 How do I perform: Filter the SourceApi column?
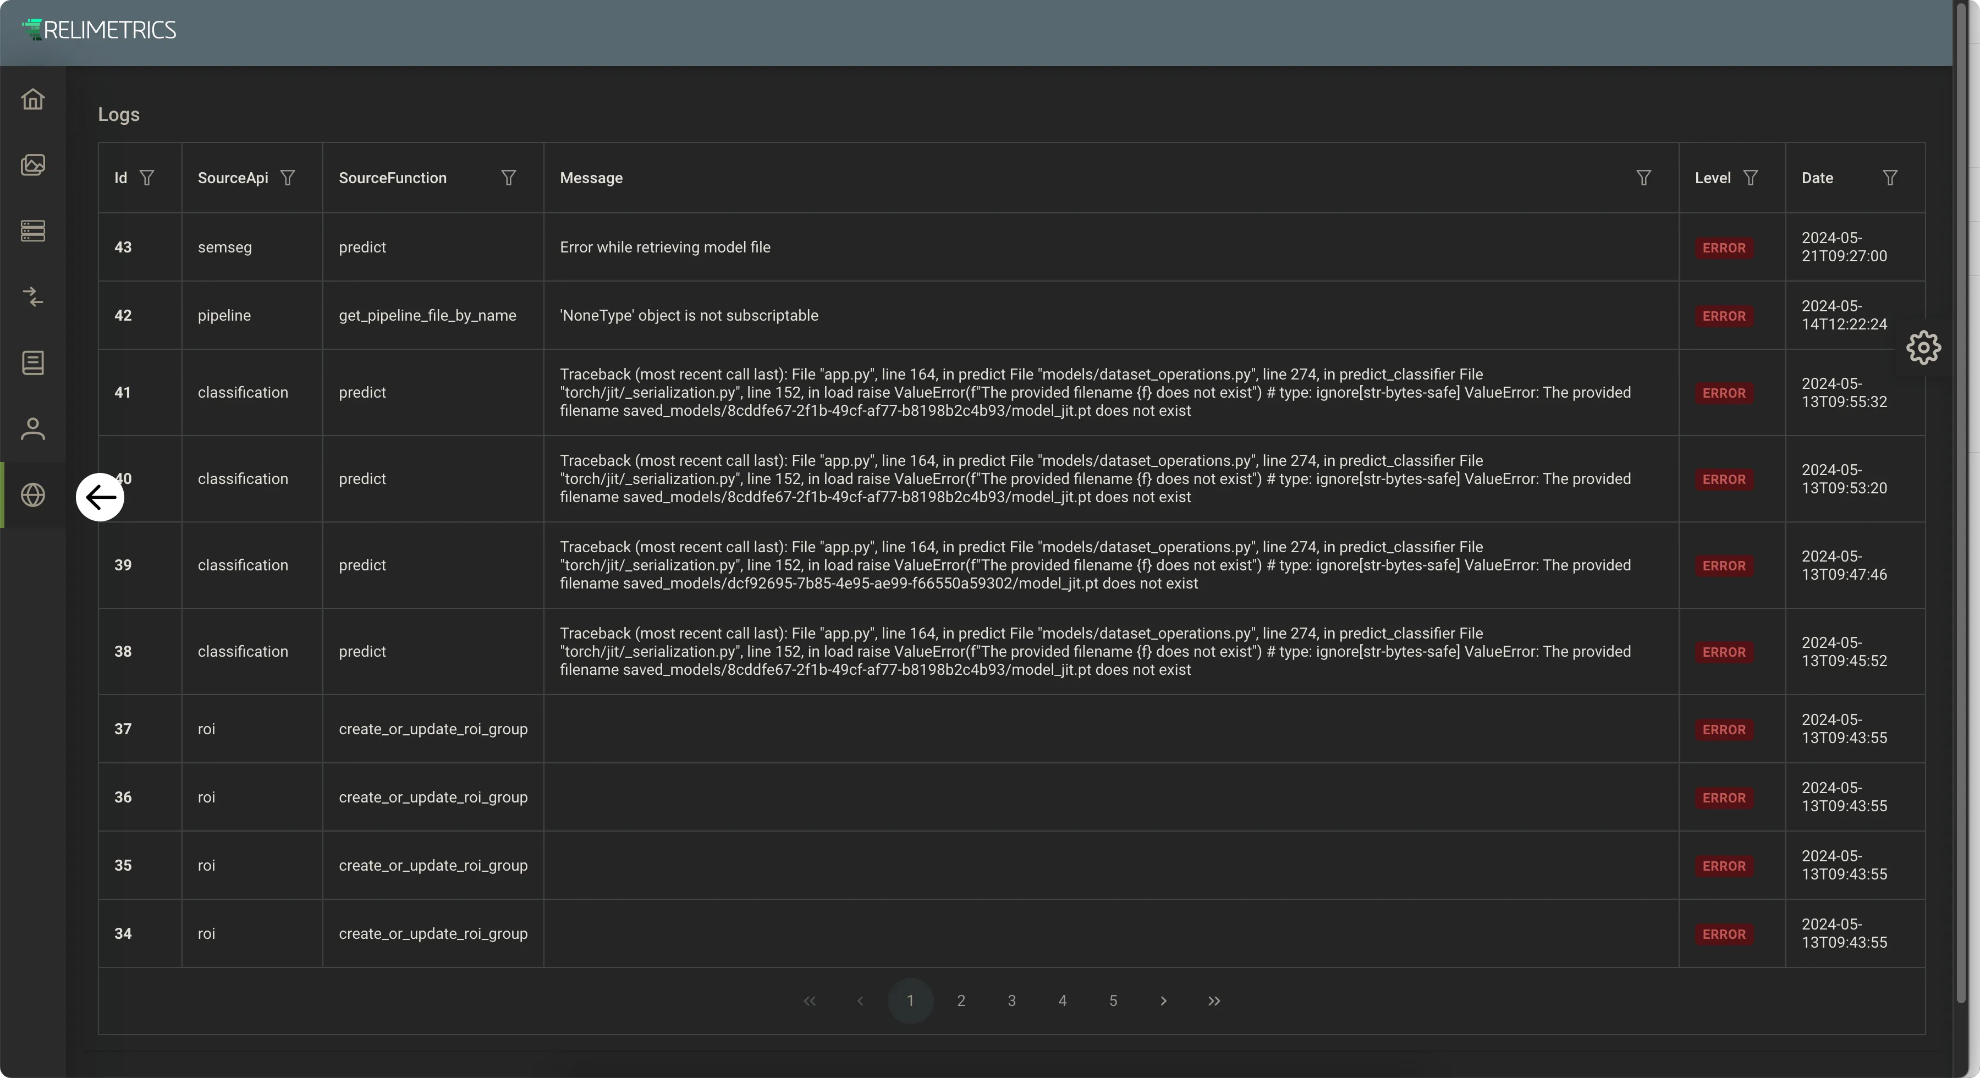288,178
